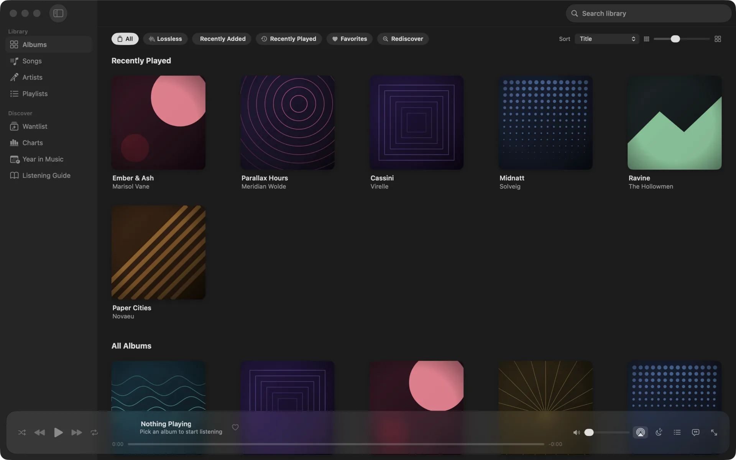Viewport: 736px width, 460px height.
Task: Favorite the current track with heart
Action: tap(235, 427)
